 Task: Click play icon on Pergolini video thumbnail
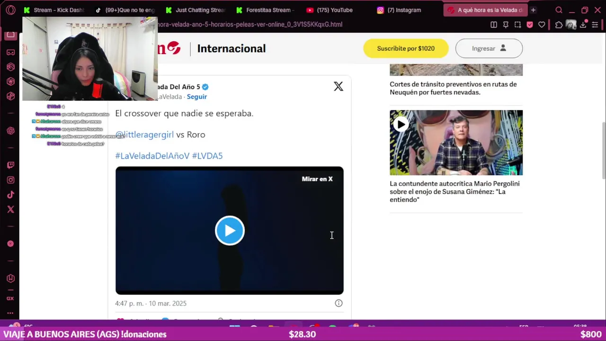coord(401,124)
